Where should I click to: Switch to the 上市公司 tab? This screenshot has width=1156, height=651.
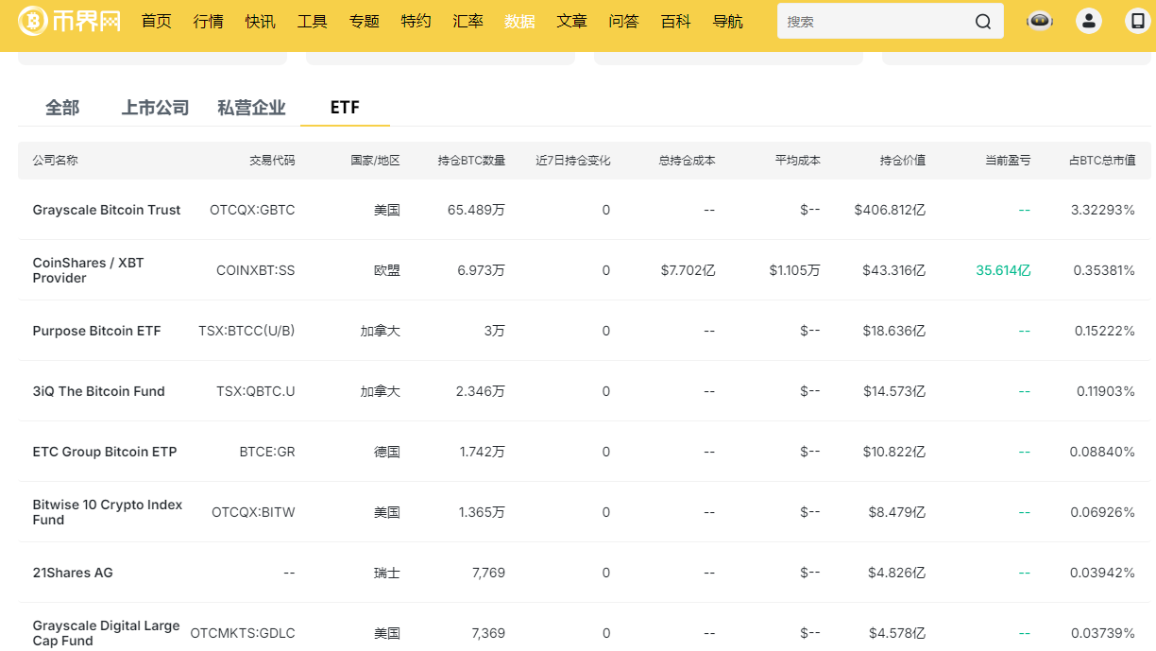tap(155, 108)
